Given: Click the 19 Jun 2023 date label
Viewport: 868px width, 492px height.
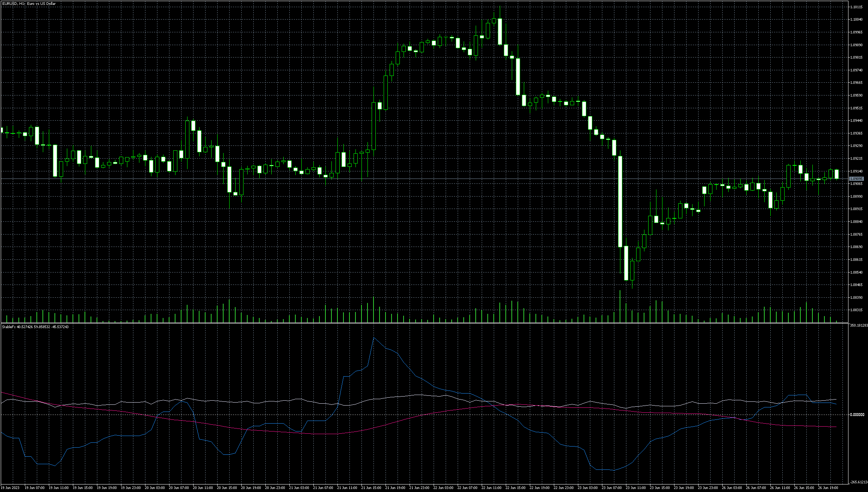Looking at the screenshot, I should pyautogui.click(x=10, y=488).
